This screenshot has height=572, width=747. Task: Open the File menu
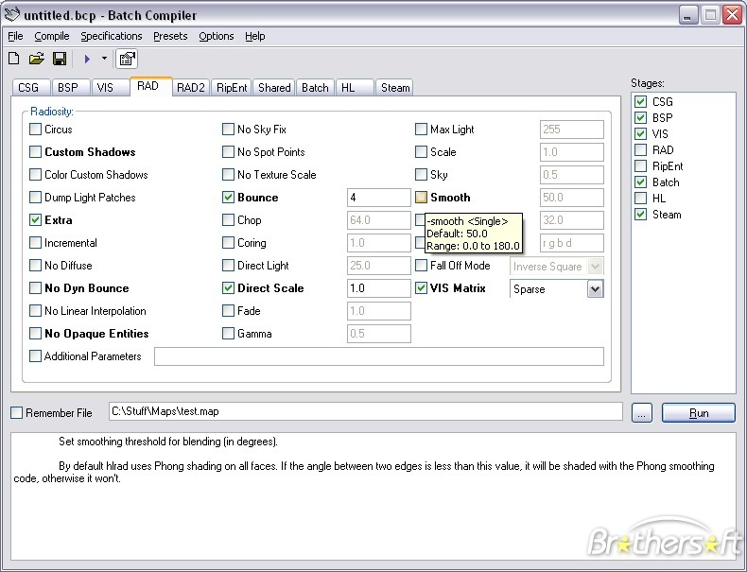[x=15, y=36]
